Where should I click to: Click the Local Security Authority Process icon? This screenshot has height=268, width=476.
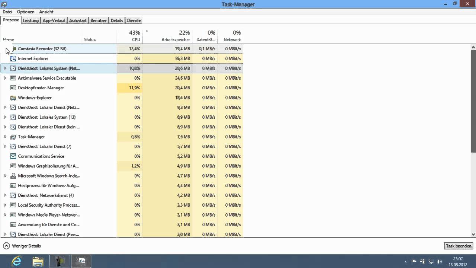tap(13, 205)
